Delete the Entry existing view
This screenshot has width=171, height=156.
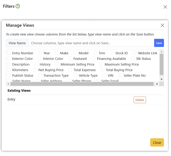(x=140, y=100)
